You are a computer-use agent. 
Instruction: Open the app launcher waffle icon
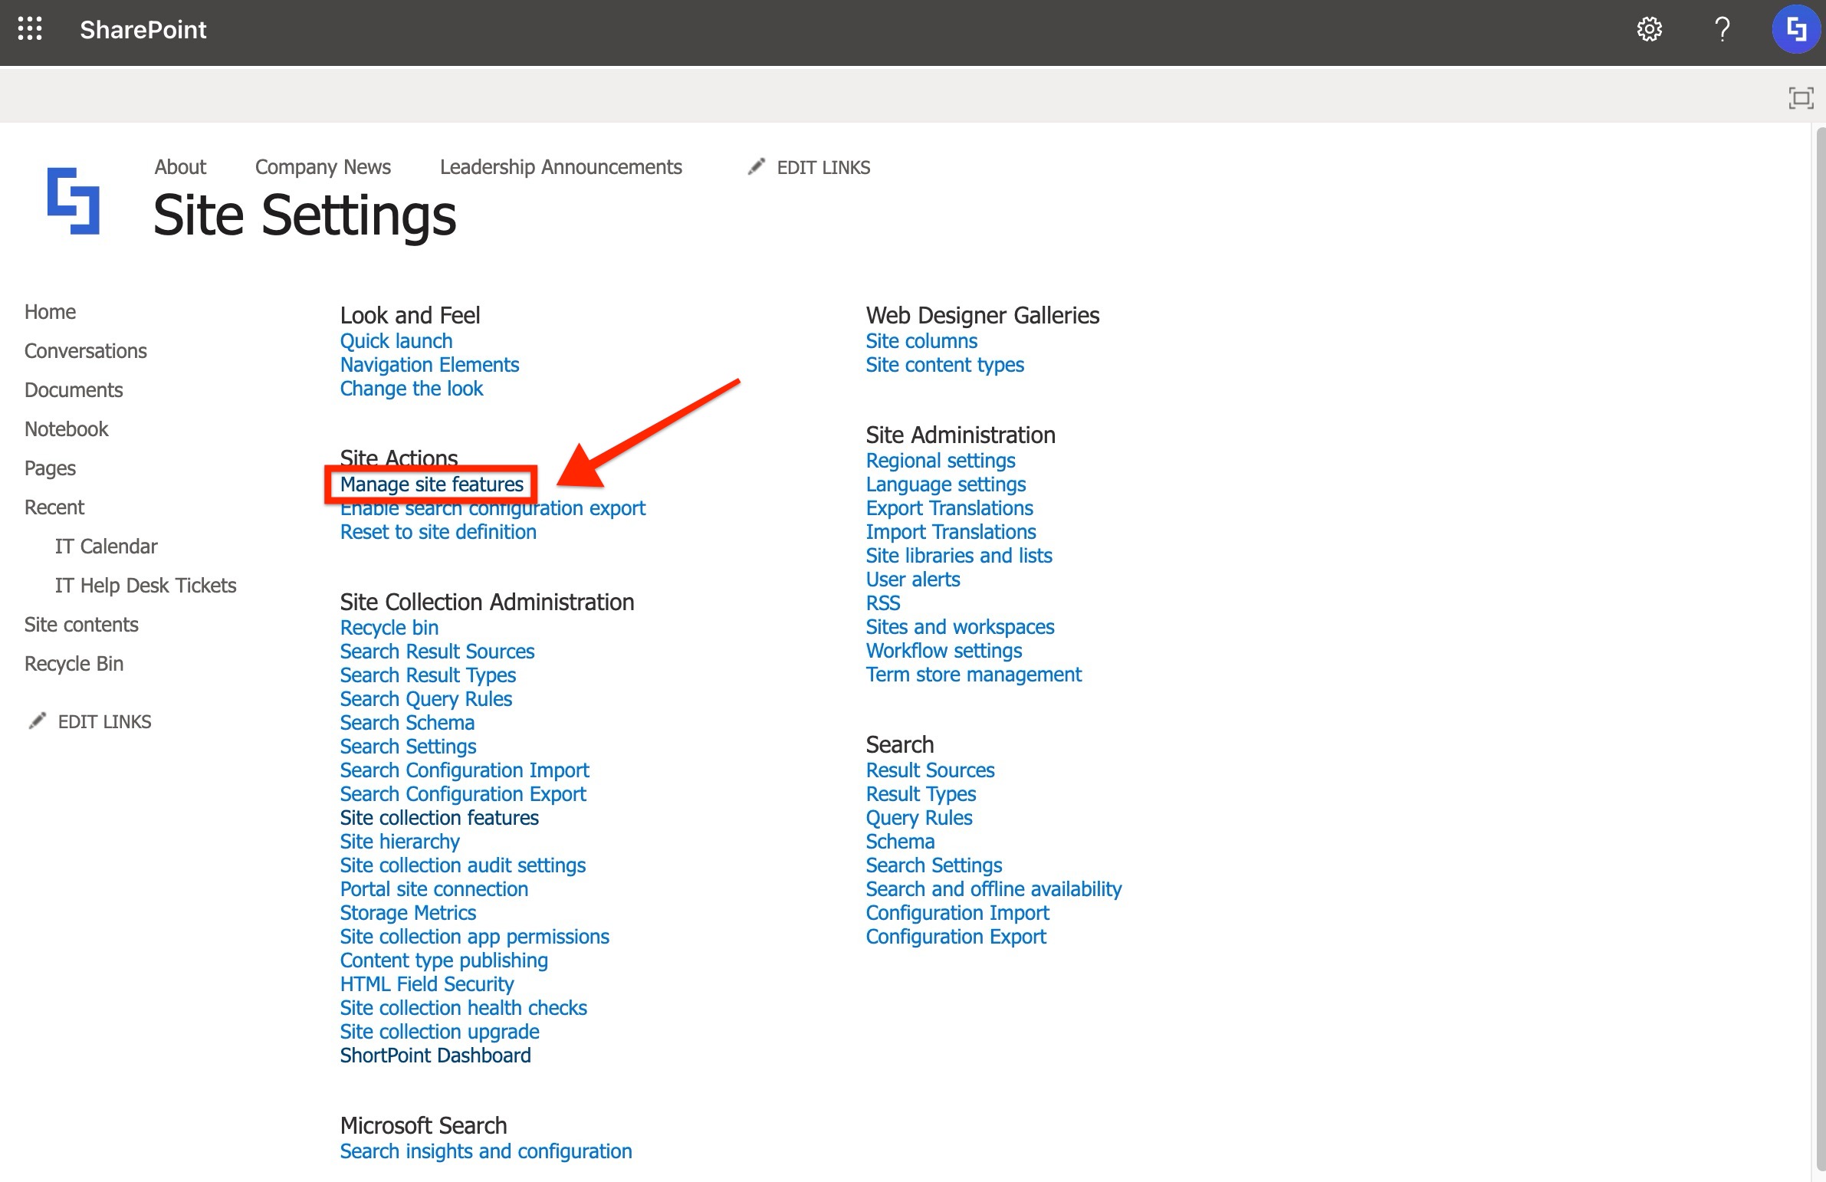(x=30, y=30)
